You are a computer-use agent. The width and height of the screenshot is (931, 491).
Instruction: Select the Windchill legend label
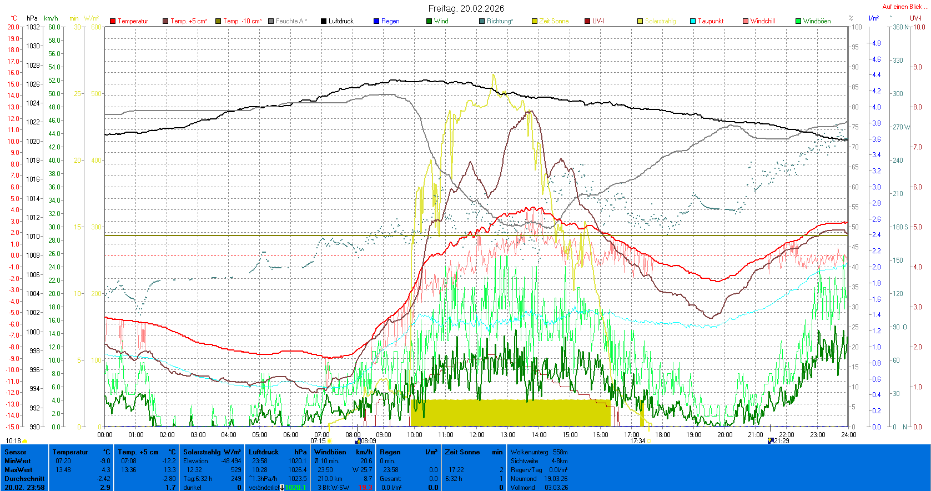point(762,21)
